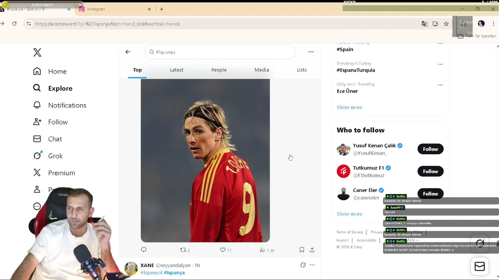Like the photo post
499x280 pixels.
point(226,250)
